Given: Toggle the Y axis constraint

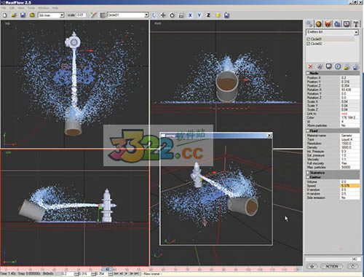Looking at the screenshot, I should point(199,15).
